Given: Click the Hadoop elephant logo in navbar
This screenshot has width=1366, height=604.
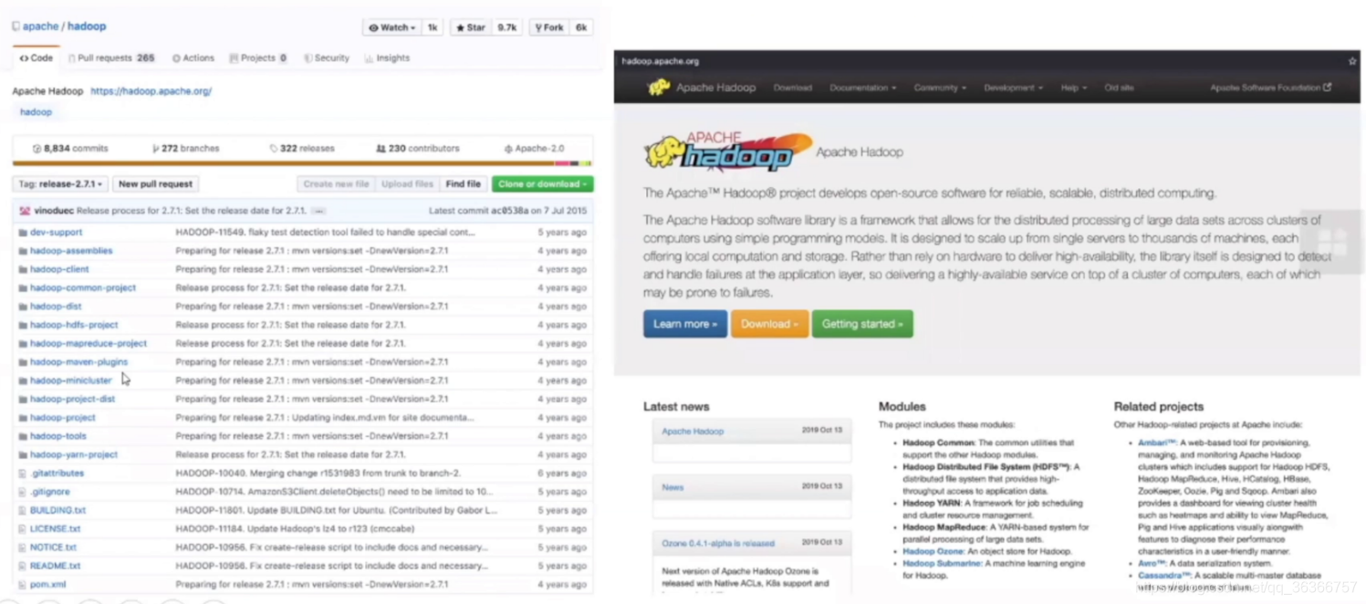Looking at the screenshot, I should coord(658,88).
